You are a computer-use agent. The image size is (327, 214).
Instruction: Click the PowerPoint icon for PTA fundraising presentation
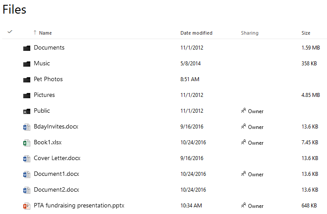(x=27, y=206)
